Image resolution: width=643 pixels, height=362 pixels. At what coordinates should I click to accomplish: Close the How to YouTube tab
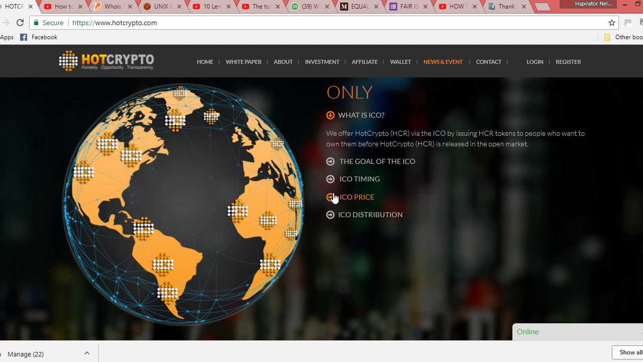80,7
